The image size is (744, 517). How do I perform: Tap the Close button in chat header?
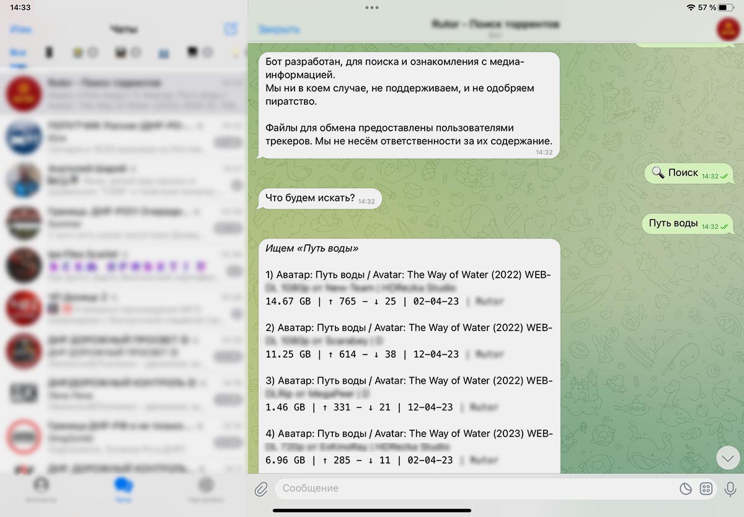[x=279, y=29]
